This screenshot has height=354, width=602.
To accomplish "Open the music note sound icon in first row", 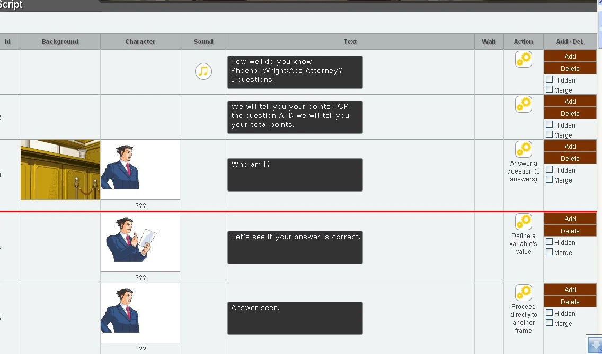I will coord(203,71).
